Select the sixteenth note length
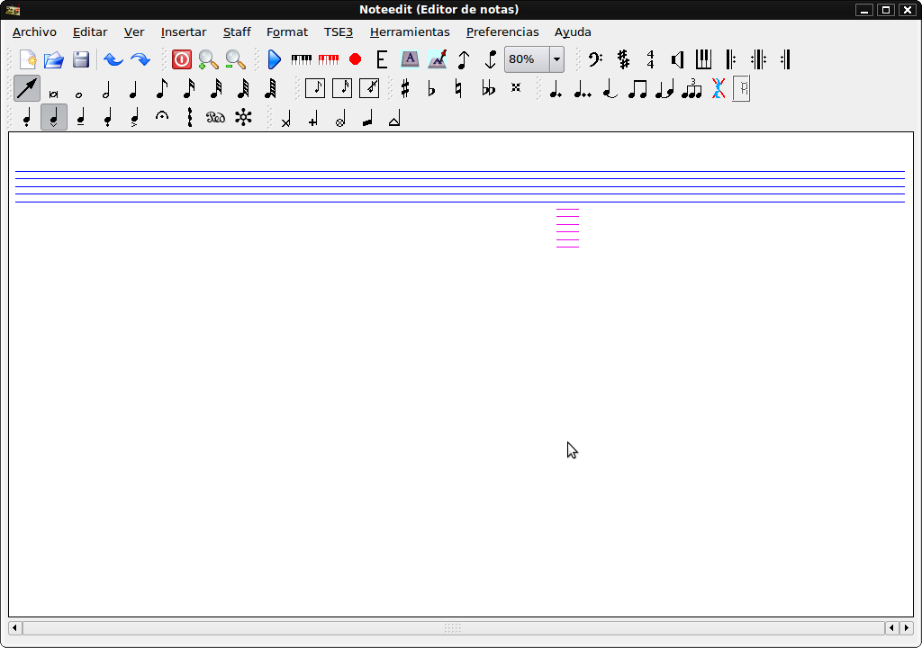The image size is (922, 648). click(189, 89)
